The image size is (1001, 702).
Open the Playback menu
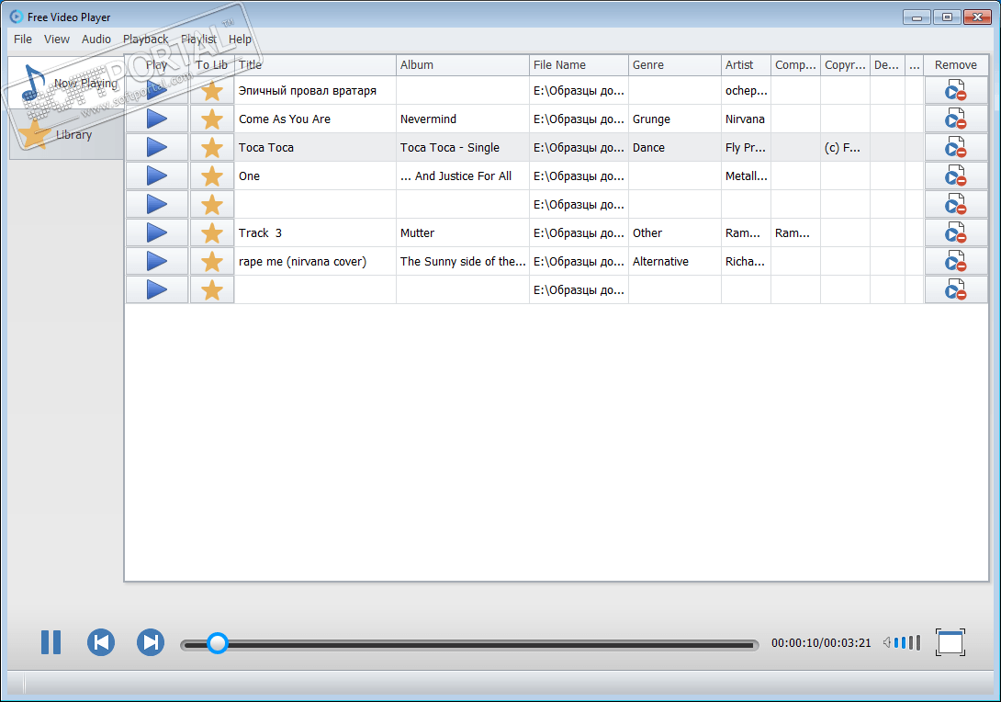pyautogui.click(x=145, y=39)
